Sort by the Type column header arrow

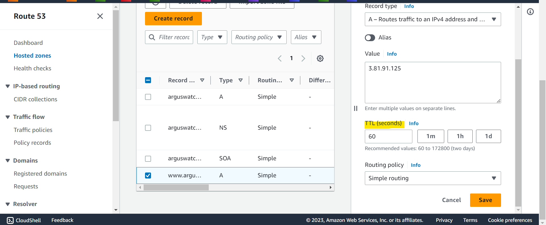pyautogui.click(x=241, y=80)
